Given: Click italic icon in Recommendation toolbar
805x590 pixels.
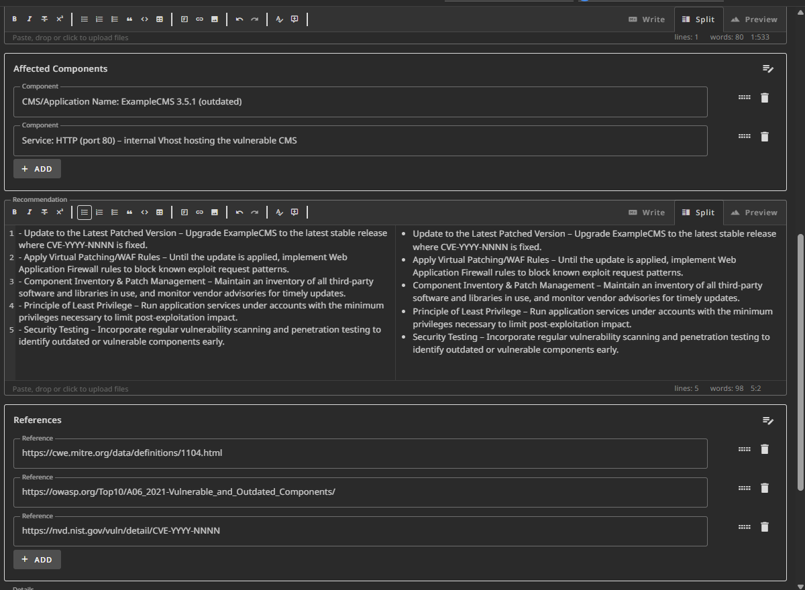Looking at the screenshot, I should click(30, 213).
